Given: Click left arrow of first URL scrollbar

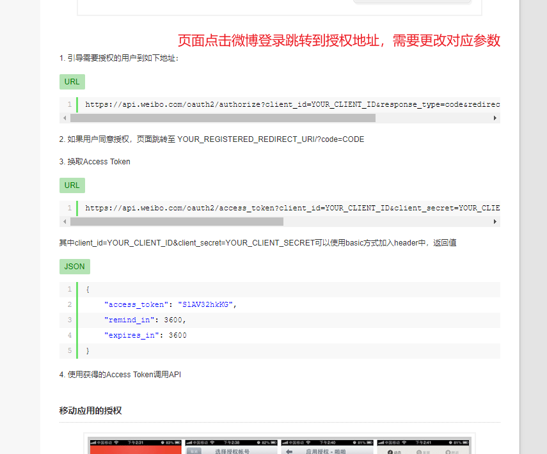Looking at the screenshot, I should 65,118.
